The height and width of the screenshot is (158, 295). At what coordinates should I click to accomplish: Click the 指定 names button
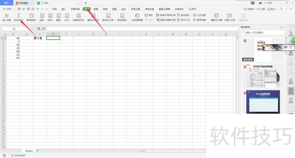[x=149, y=15]
